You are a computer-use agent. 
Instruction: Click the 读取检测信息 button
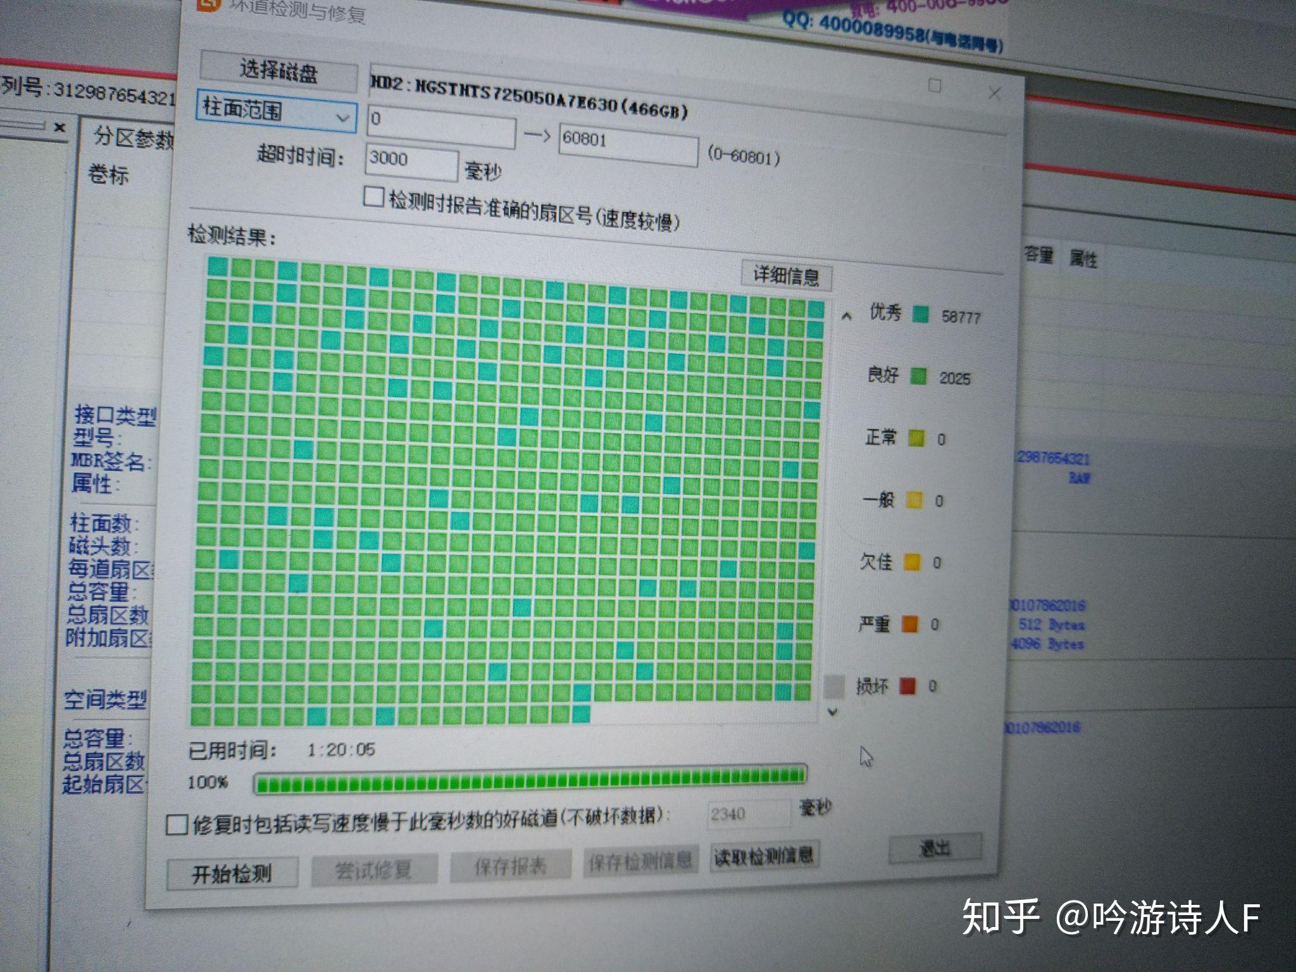point(764,856)
